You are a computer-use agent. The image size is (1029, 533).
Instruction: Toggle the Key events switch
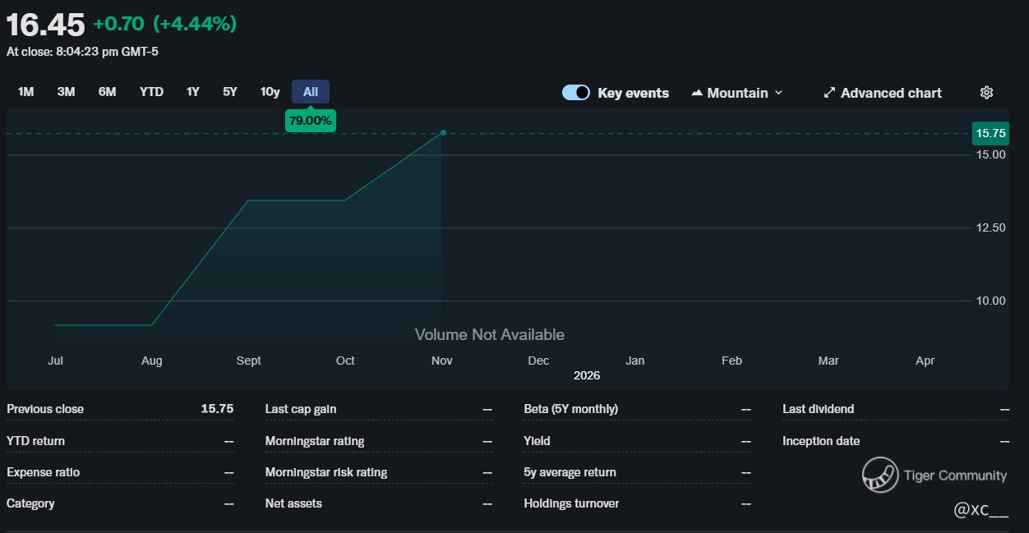575,93
